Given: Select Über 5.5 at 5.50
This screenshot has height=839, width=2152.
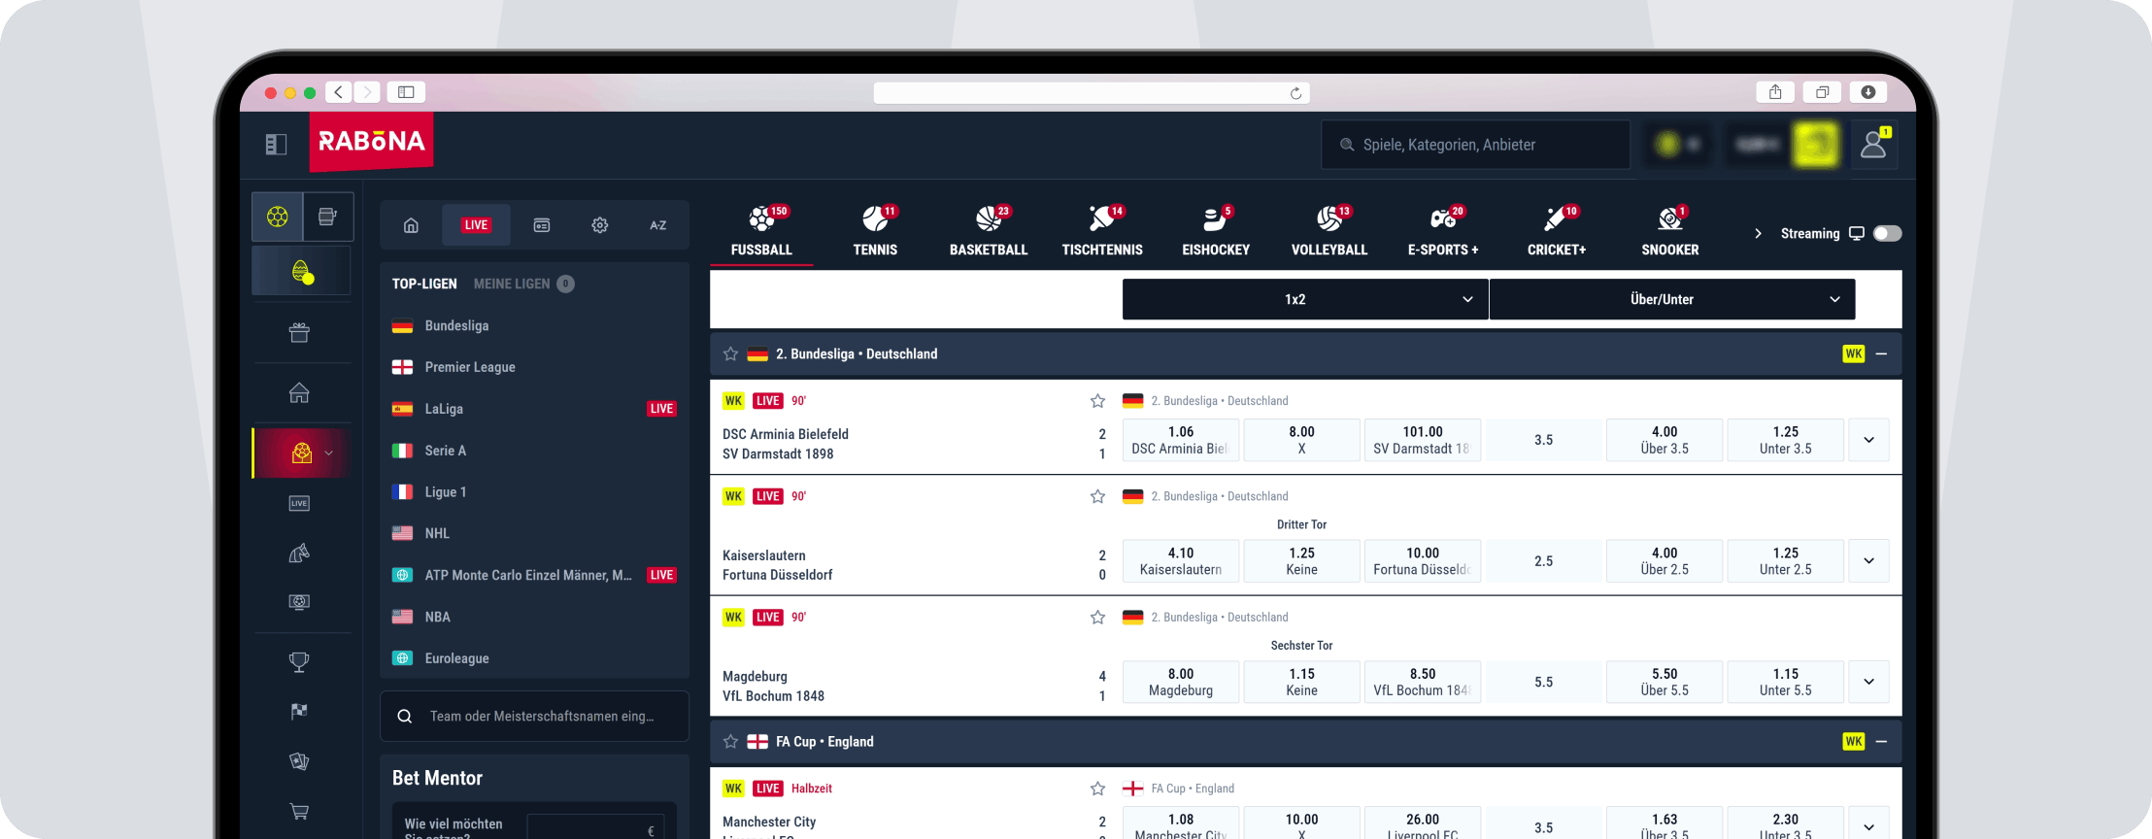Looking at the screenshot, I should click(1664, 682).
